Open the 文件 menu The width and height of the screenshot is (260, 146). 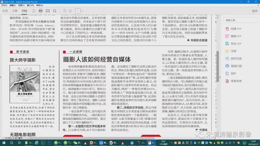coord(4,5)
